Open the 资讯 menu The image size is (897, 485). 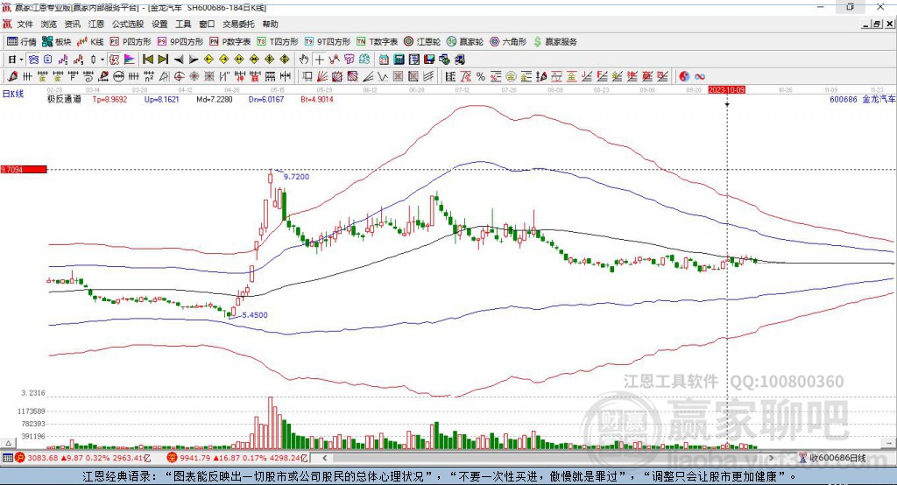click(72, 24)
